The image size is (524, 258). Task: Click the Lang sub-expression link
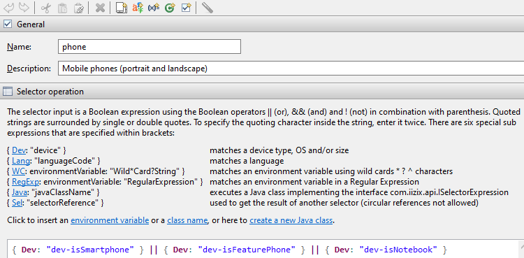tap(21, 162)
